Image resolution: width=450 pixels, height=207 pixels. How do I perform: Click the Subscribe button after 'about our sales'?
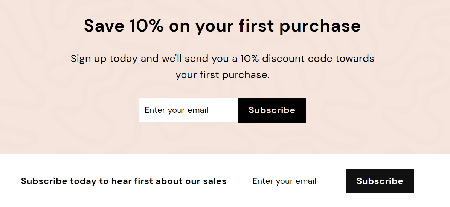[380, 181]
